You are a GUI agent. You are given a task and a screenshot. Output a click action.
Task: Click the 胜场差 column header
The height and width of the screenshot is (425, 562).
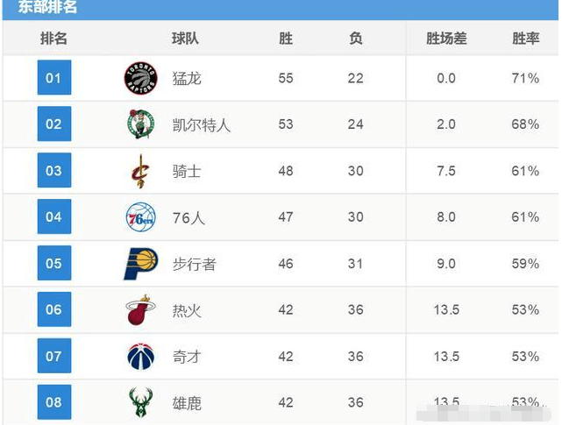(x=446, y=39)
